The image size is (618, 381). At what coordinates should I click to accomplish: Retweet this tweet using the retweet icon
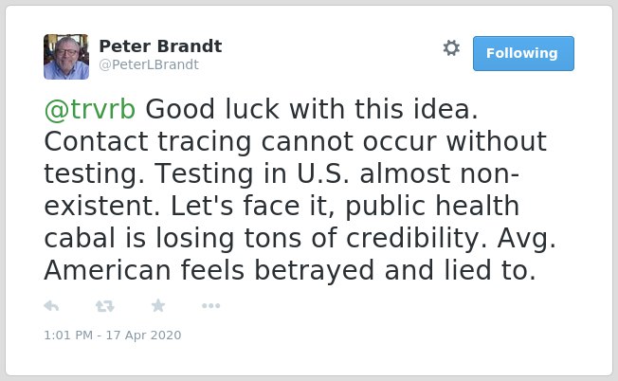[105, 306]
